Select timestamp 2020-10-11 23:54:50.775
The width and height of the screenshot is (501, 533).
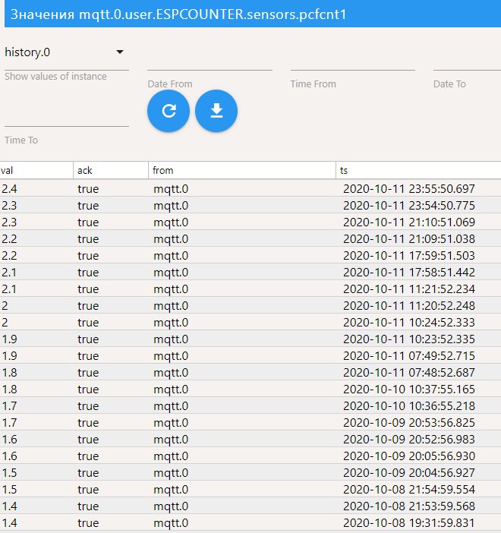click(409, 205)
